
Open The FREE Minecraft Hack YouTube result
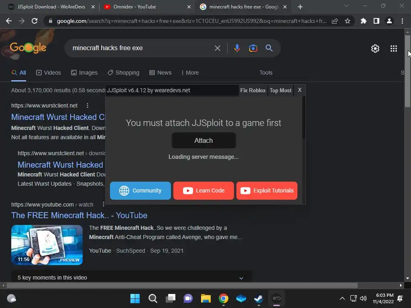(x=79, y=215)
